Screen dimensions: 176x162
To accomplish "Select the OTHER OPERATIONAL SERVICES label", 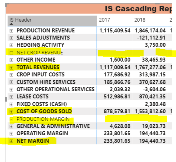I will point(56,89).
